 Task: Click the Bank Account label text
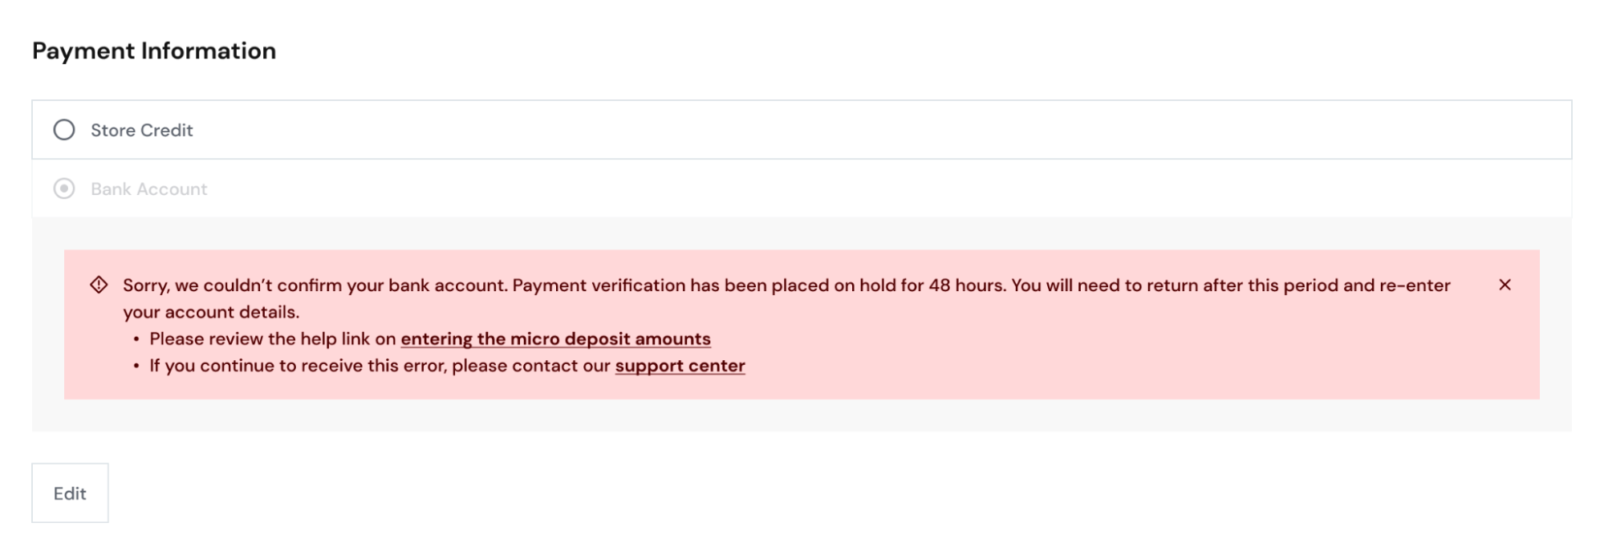click(x=148, y=188)
